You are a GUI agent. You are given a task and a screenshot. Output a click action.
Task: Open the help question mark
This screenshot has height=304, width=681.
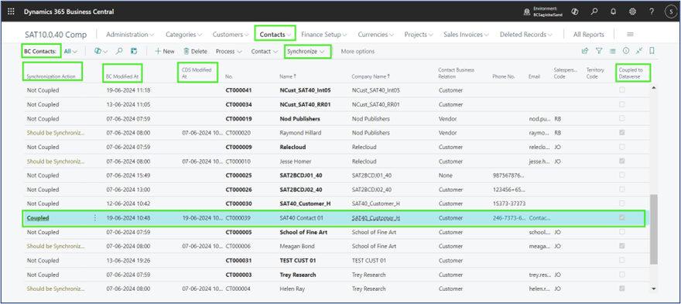(x=652, y=12)
